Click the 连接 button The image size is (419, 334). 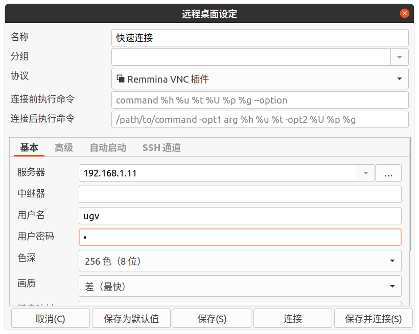(x=292, y=318)
